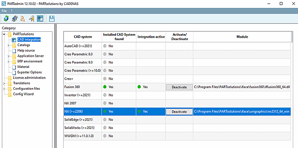This screenshot has width=298, height=148.
Task: Click the floppy disk save icon
Action: pyautogui.click(x=52, y=18)
